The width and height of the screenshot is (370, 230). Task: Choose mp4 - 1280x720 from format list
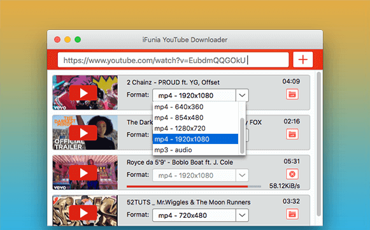[196, 129]
